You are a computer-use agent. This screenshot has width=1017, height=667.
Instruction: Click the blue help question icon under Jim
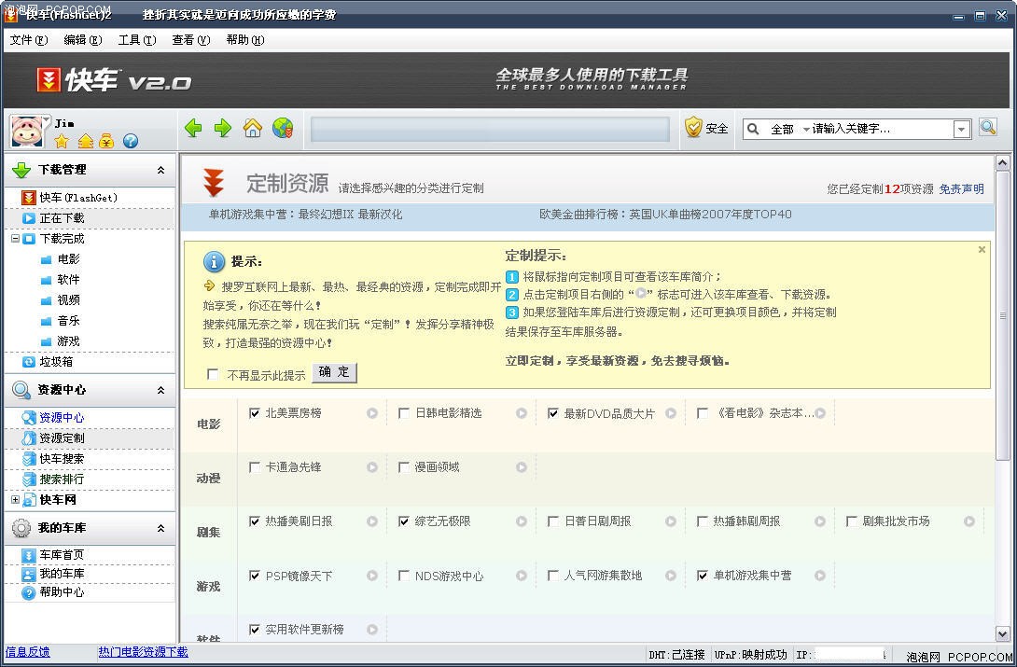point(131,141)
